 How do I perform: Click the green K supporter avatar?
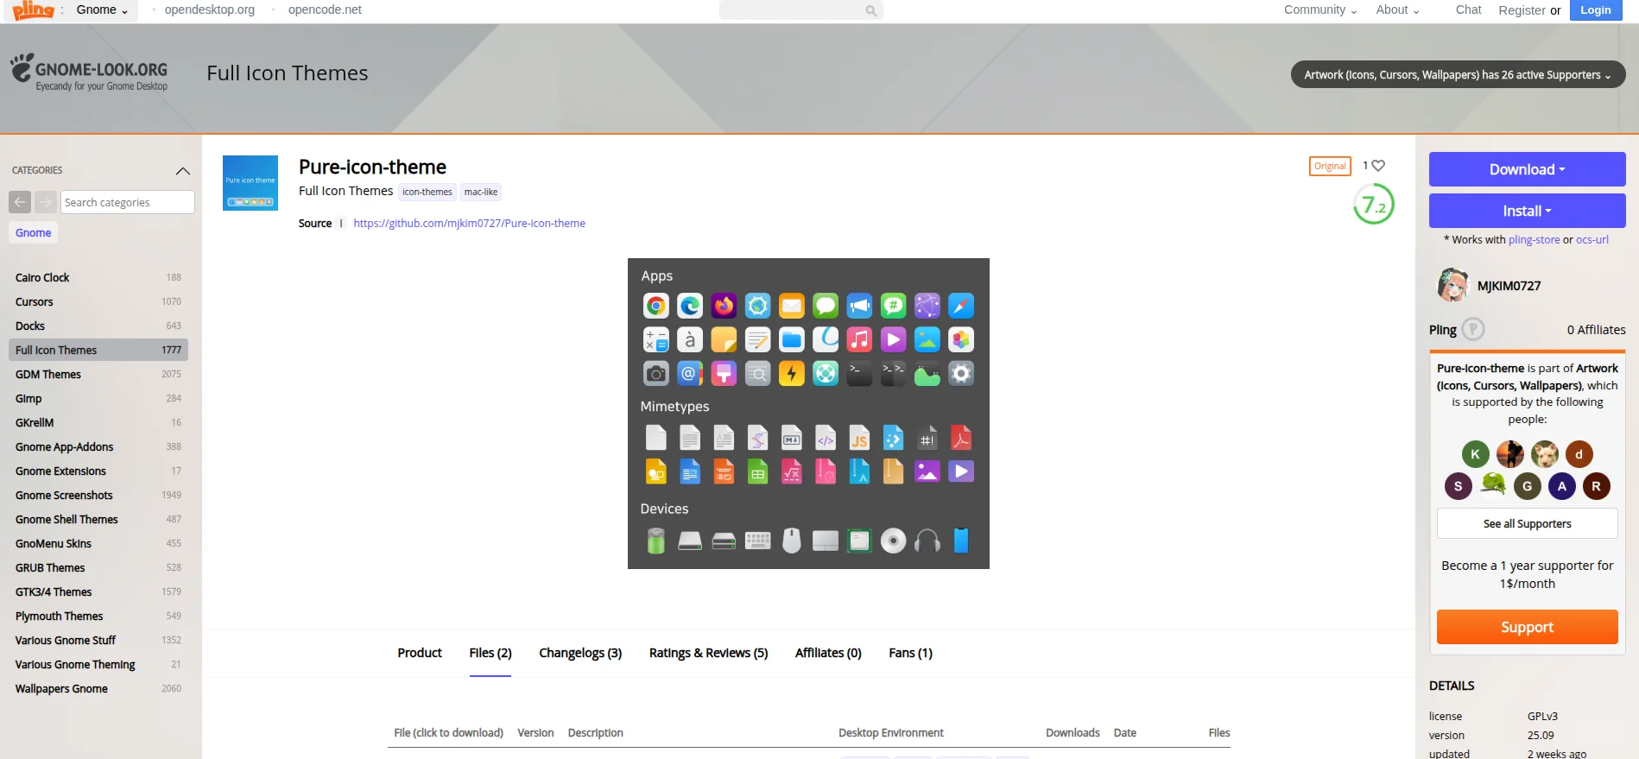1475,454
